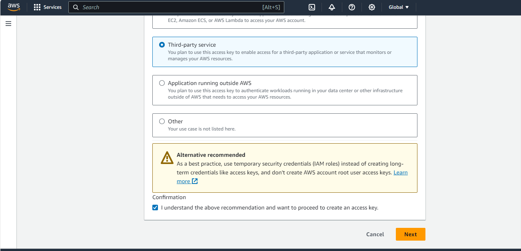Click the Confirmation label text
Screen dimensions: 521x251
pos(169,197)
